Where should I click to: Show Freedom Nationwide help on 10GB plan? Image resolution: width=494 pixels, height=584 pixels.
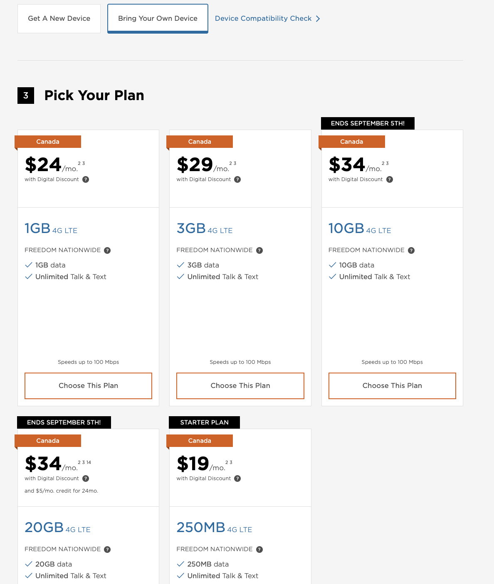pos(411,250)
